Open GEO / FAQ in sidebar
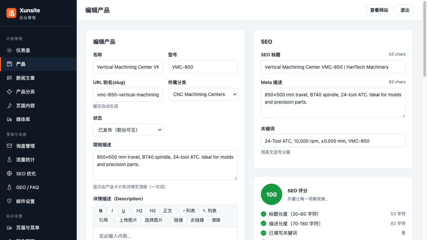Viewport: 427px width, 240px height. (x=38, y=187)
